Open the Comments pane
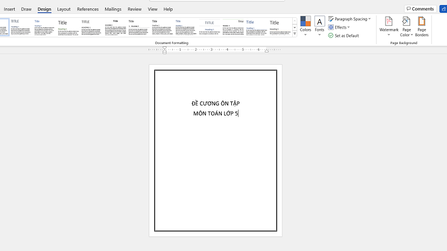Screen dimensions: 447x251 point(420,9)
